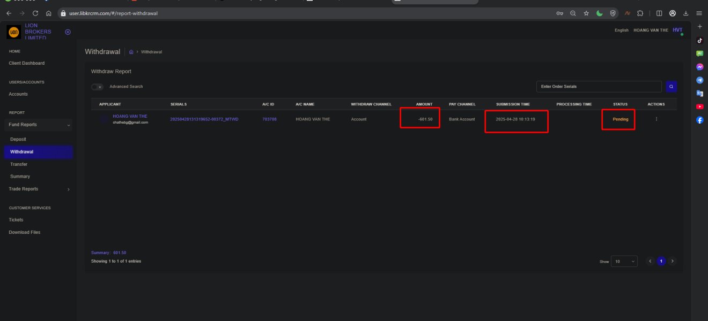Open the three-dot actions menu for the withdrawal row

click(x=656, y=119)
